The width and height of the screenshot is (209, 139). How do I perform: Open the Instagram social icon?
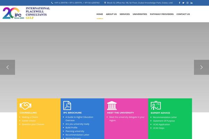click(x=187, y=3)
